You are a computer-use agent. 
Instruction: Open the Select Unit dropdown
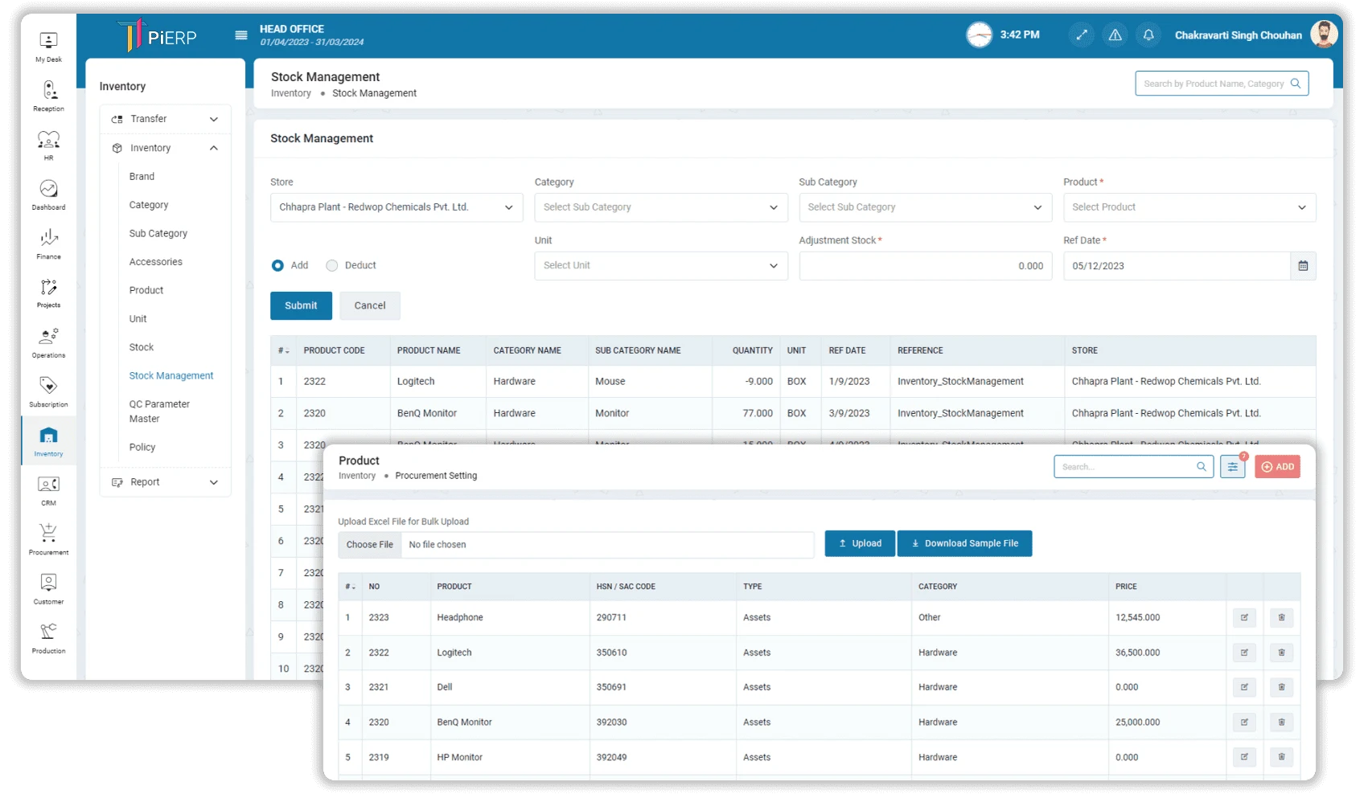point(661,266)
